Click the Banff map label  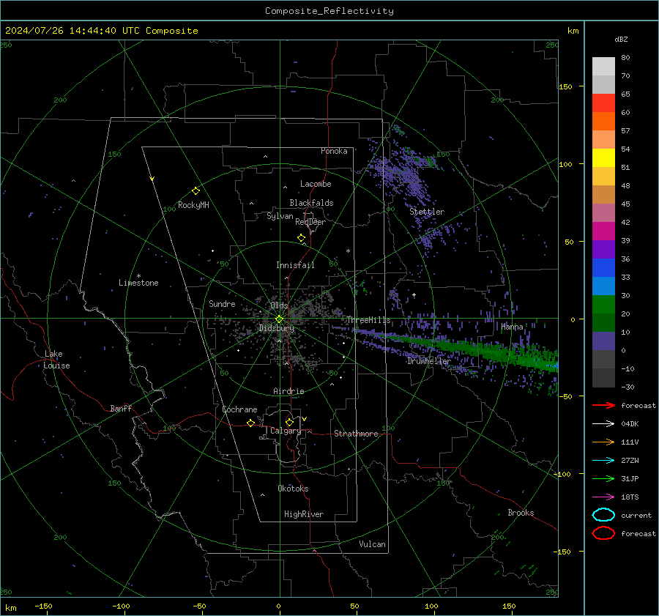(121, 408)
